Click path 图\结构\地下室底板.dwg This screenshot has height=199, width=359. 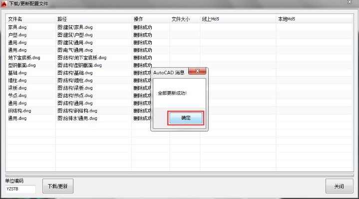coord(82,58)
